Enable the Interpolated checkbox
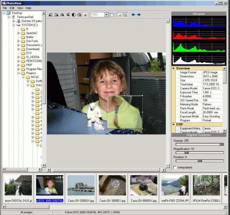Image resolution: width=230 pixels, height=215 pixels. [x=175, y=167]
